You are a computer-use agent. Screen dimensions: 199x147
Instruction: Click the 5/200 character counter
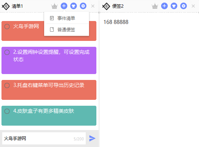pyautogui.click(x=79, y=139)
